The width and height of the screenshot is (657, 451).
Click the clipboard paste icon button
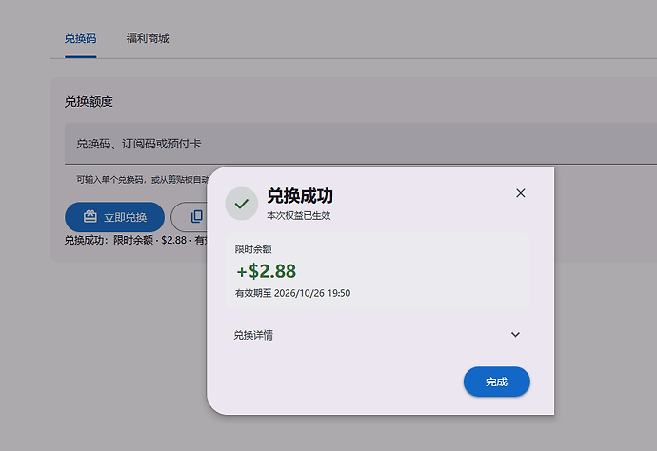tap(189, 217)
